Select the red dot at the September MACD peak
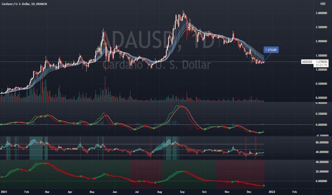 point(181,106)
